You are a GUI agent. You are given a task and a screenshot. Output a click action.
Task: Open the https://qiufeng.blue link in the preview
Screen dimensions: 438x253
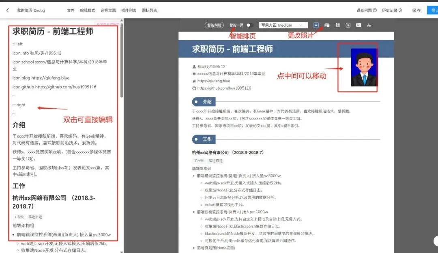(x=214, y=81)
